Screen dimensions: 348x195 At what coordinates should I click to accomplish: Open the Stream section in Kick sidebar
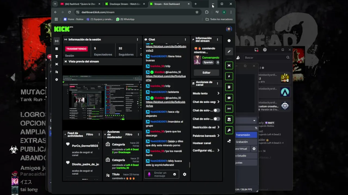(x=57, y=41)
